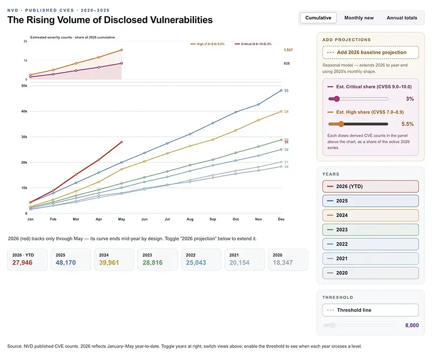This screenshot has height=355, width=432.
Task: Click the 2026 May data point on red line
Action: coord(122,142)
